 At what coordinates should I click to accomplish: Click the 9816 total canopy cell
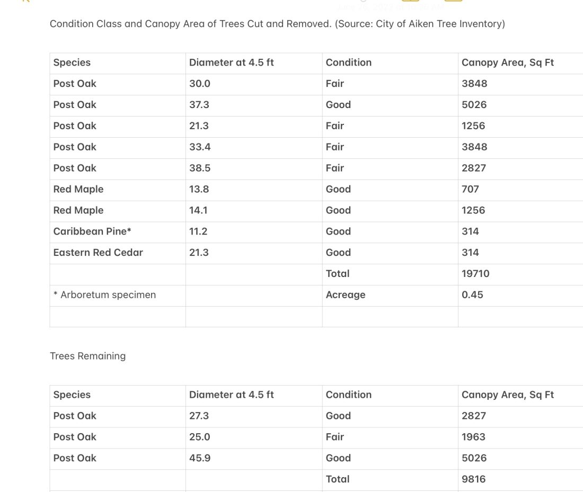pyautogui.click(x=473, y=479)
